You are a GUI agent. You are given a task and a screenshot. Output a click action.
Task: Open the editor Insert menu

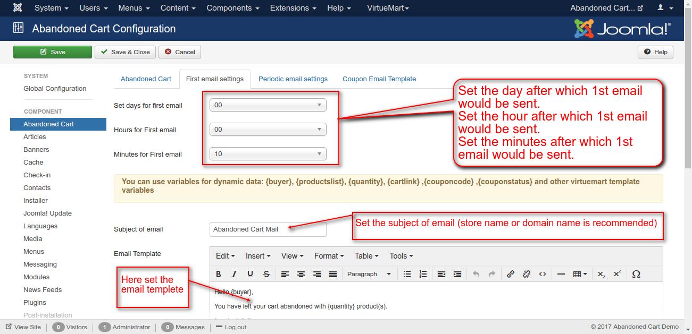258,256
